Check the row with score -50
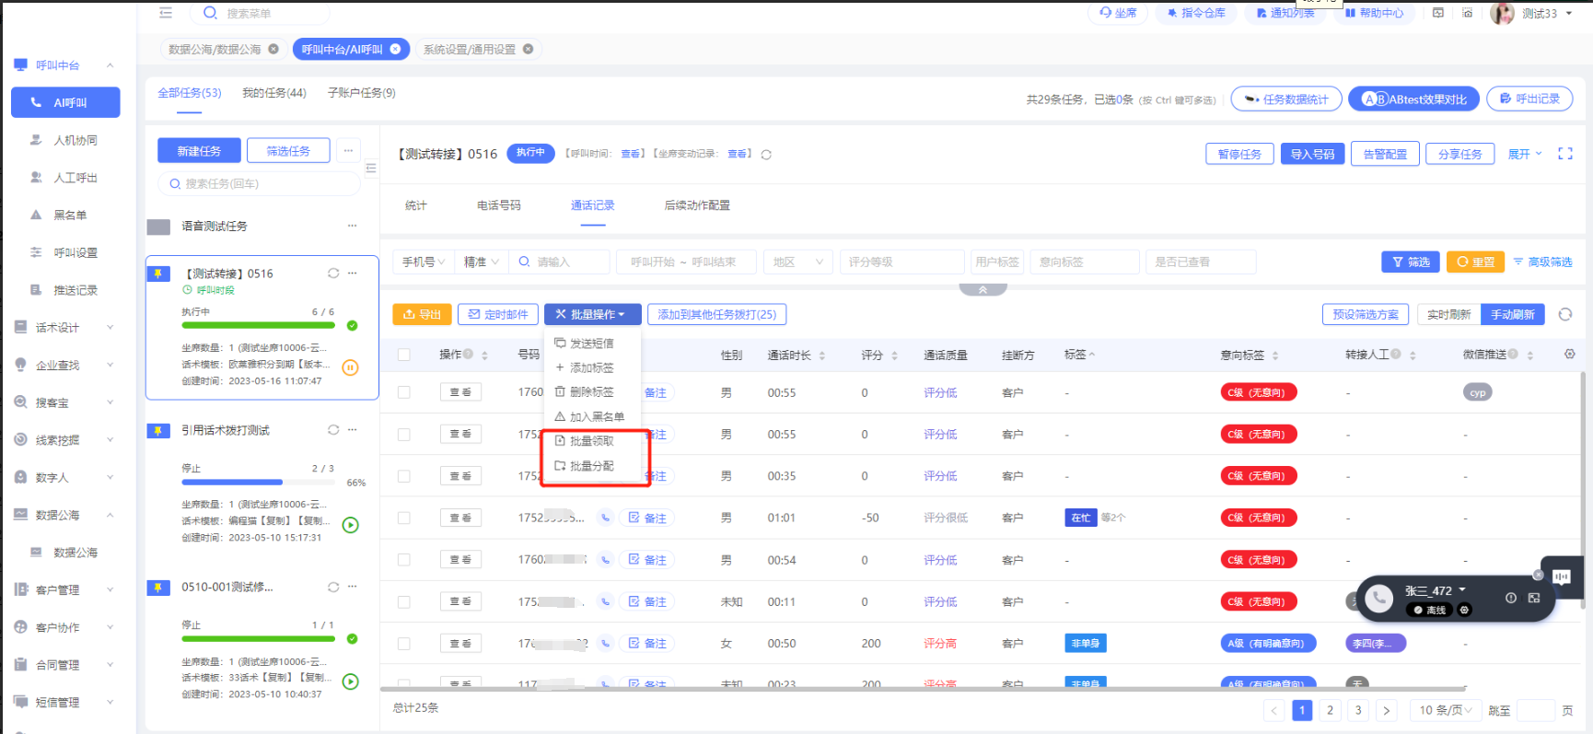Image resolution: width=1593 pixels, height=734 pixels. [404, 518]
